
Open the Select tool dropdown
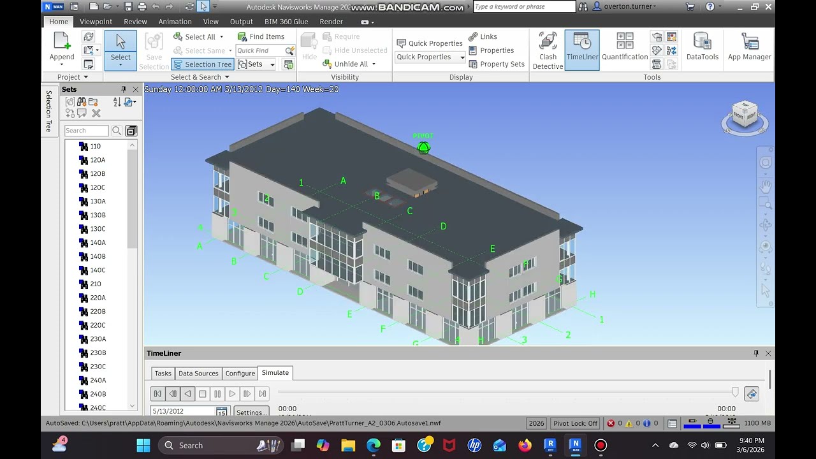[120, 64]
